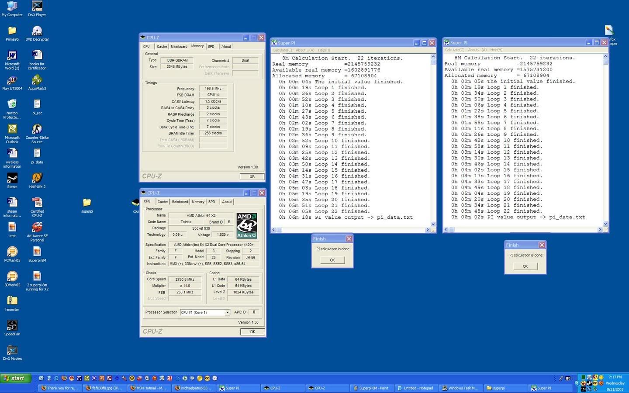Screen dimensions: 629x393
Task: Open the superpi folder on desktop
Action: tap(87, 205)
